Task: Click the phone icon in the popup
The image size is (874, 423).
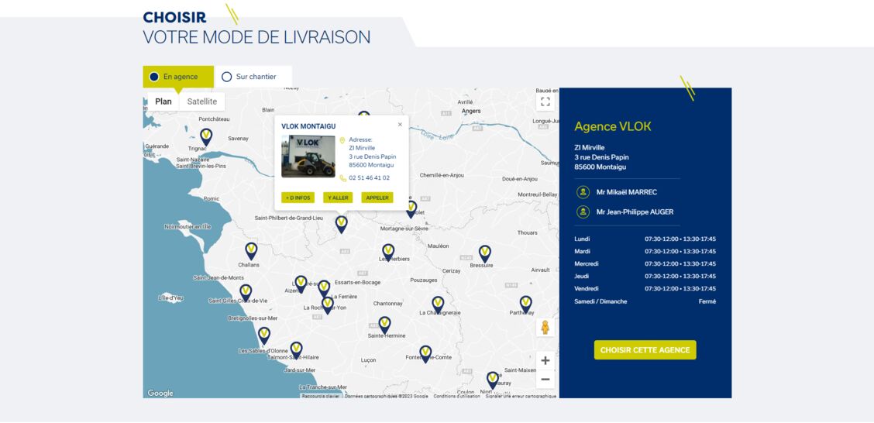Action: [x=342, y=178]
